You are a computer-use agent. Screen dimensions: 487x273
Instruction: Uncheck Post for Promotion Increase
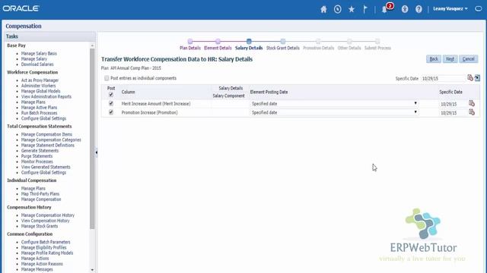pyautogui.click(x=111, y=112)
